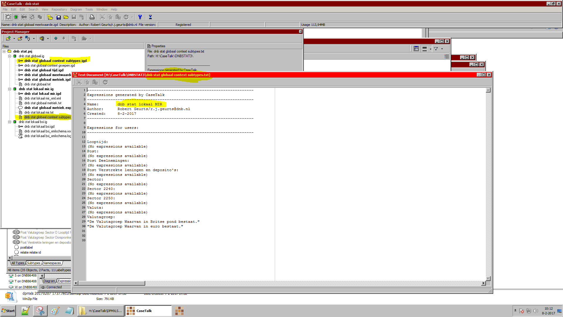Collapse the dnb stat lokaal mir.ig node
Viewport: 563px width, 317px height.
[10, 89]
